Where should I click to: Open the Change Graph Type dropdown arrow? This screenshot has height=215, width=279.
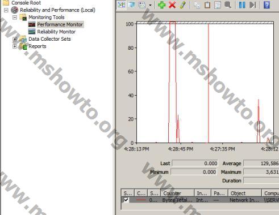click(x=150, y=5)
